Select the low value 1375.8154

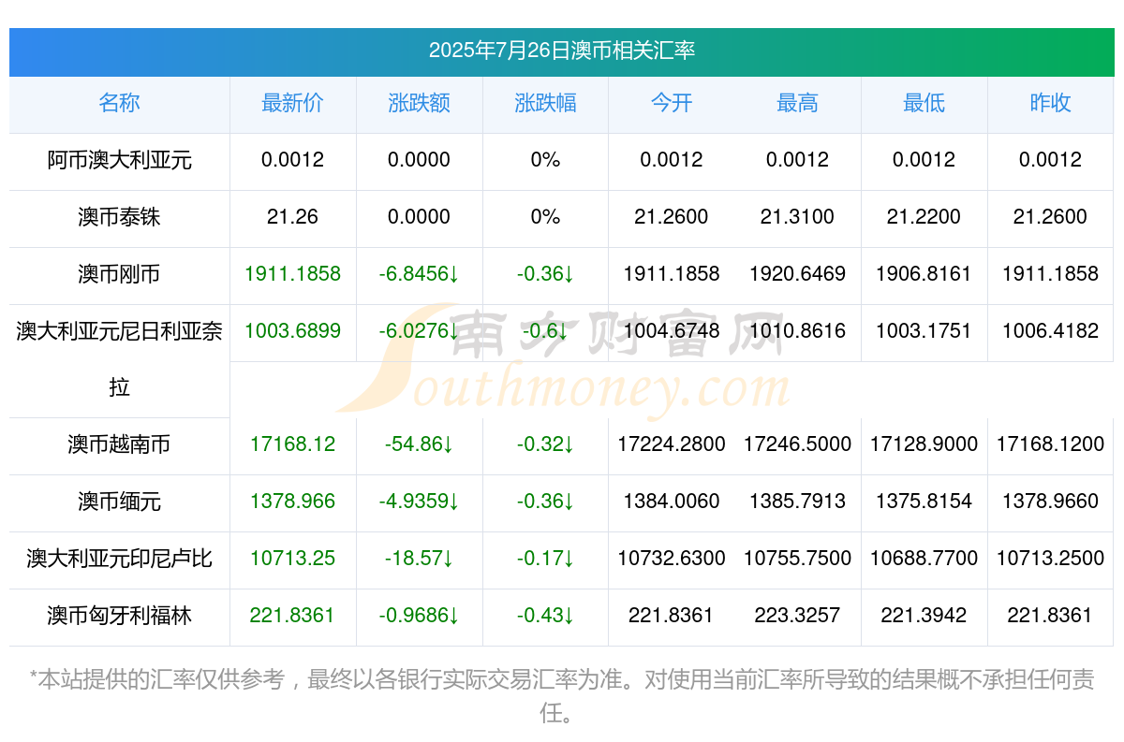[x=924, y=502]
